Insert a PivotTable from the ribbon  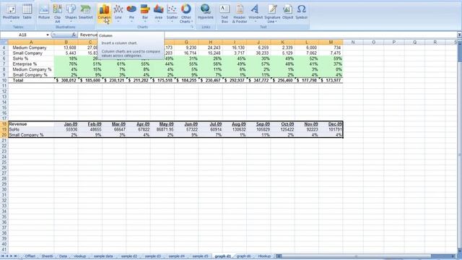point(11,13)
